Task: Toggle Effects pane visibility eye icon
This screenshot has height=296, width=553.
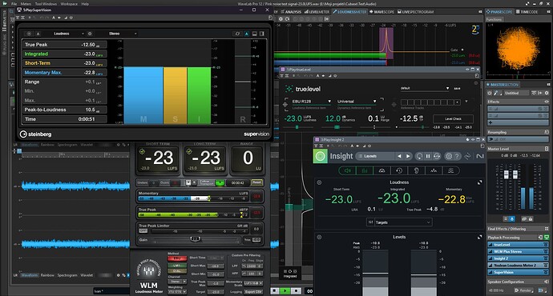Action: tap(547, 102)
